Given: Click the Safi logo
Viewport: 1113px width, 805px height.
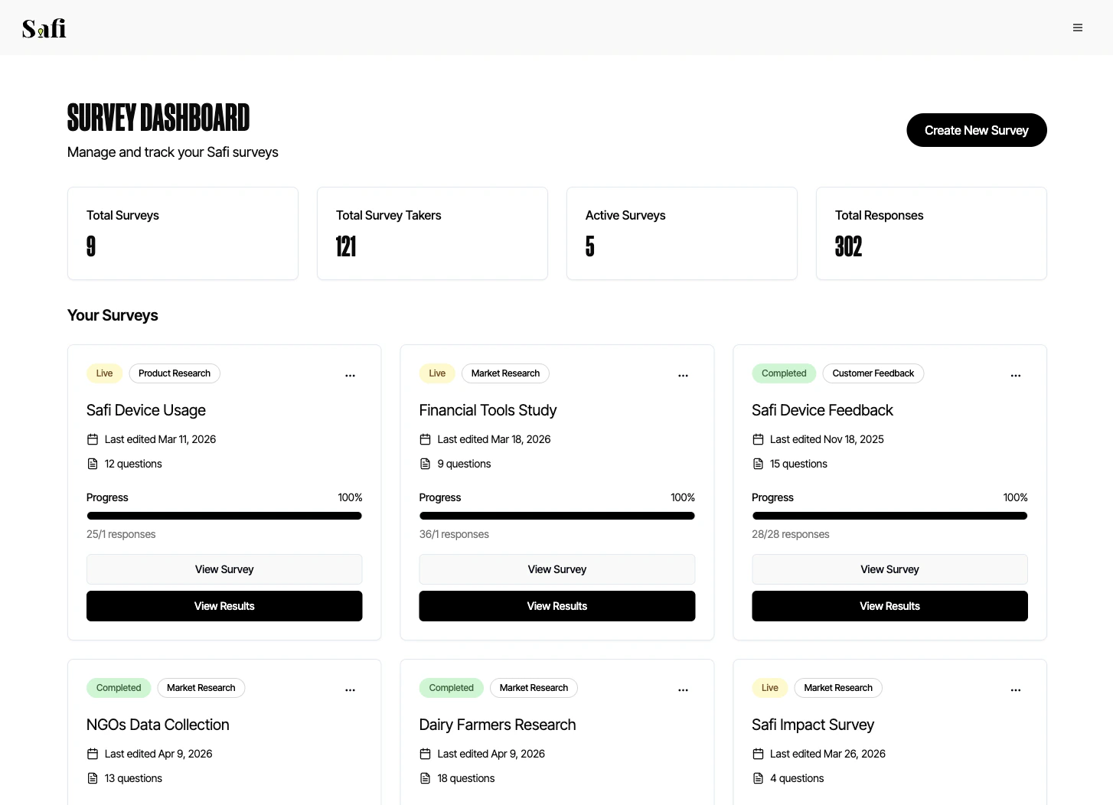Looking at the screenshot, I should [43, 28].
